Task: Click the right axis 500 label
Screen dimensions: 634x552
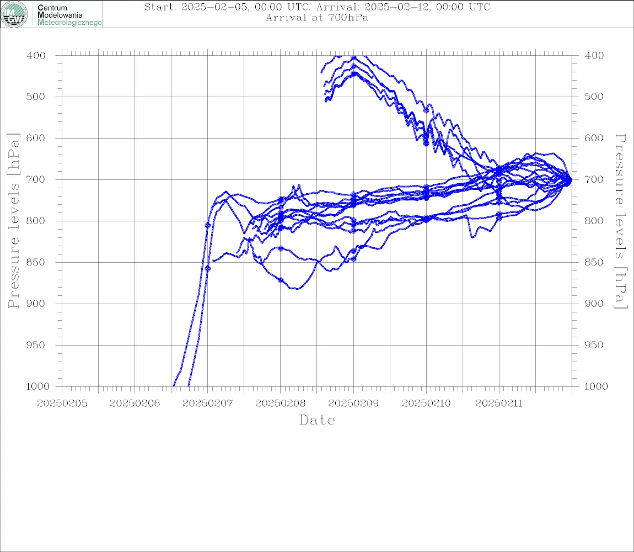Action: pyautogui.click(x=594, y=97)
